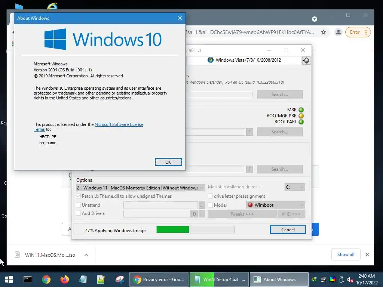Click the WIN11.MacOS.Mo....iso download item

click(50, 255)
